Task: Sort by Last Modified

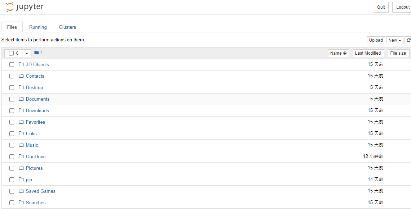Action: coord(368,53)
